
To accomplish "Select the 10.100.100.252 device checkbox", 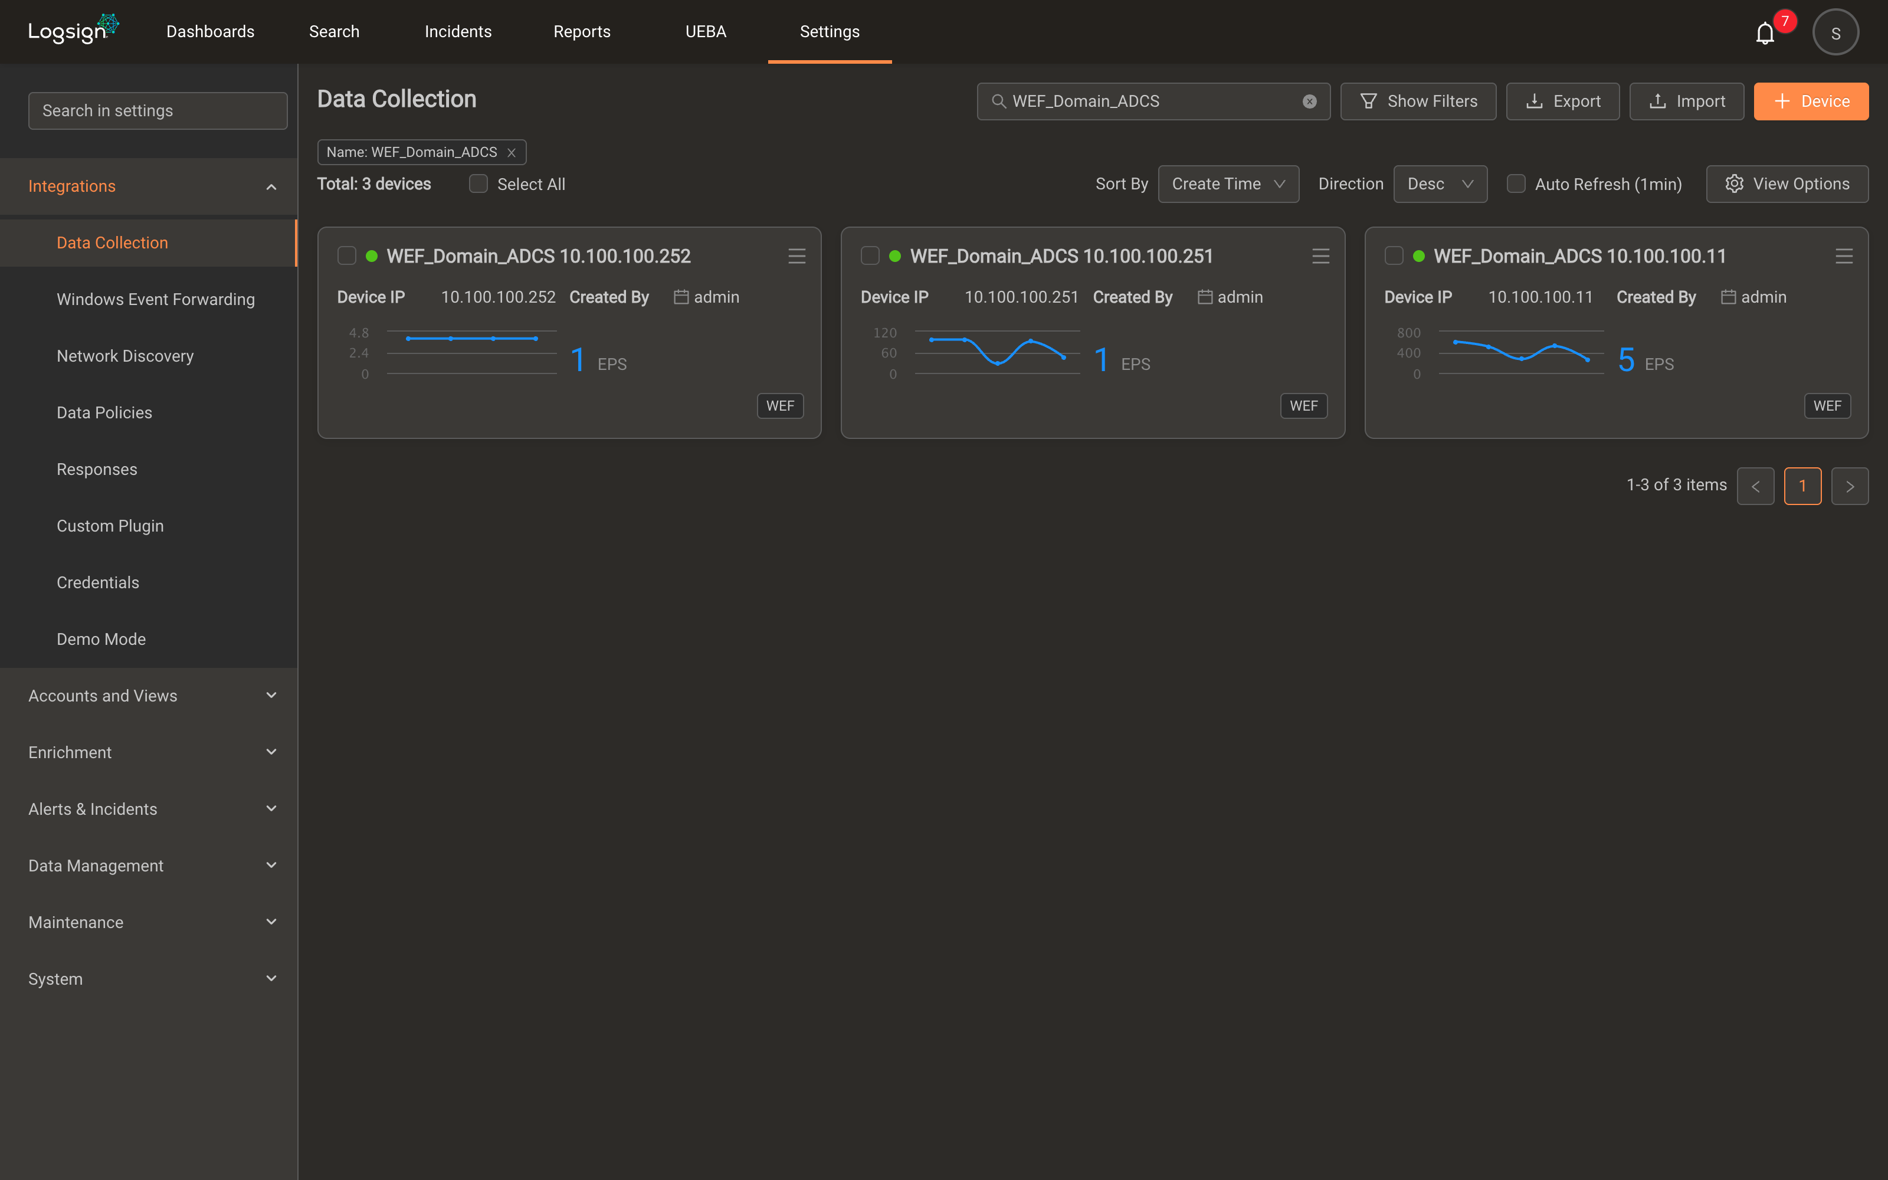I will (x=346, y=256).
